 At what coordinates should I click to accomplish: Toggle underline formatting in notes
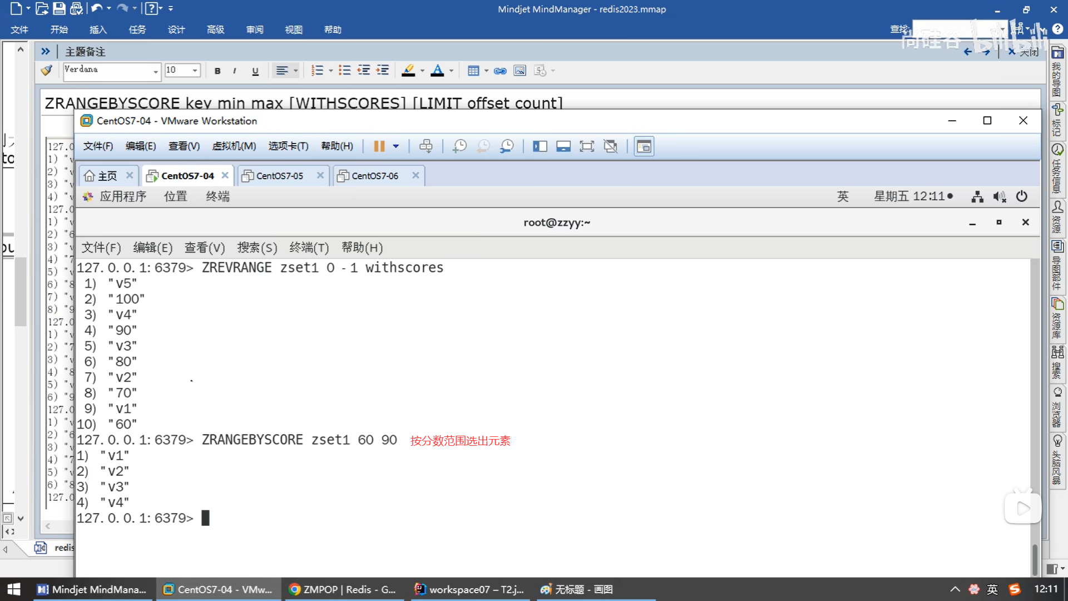tap(255, 71)
